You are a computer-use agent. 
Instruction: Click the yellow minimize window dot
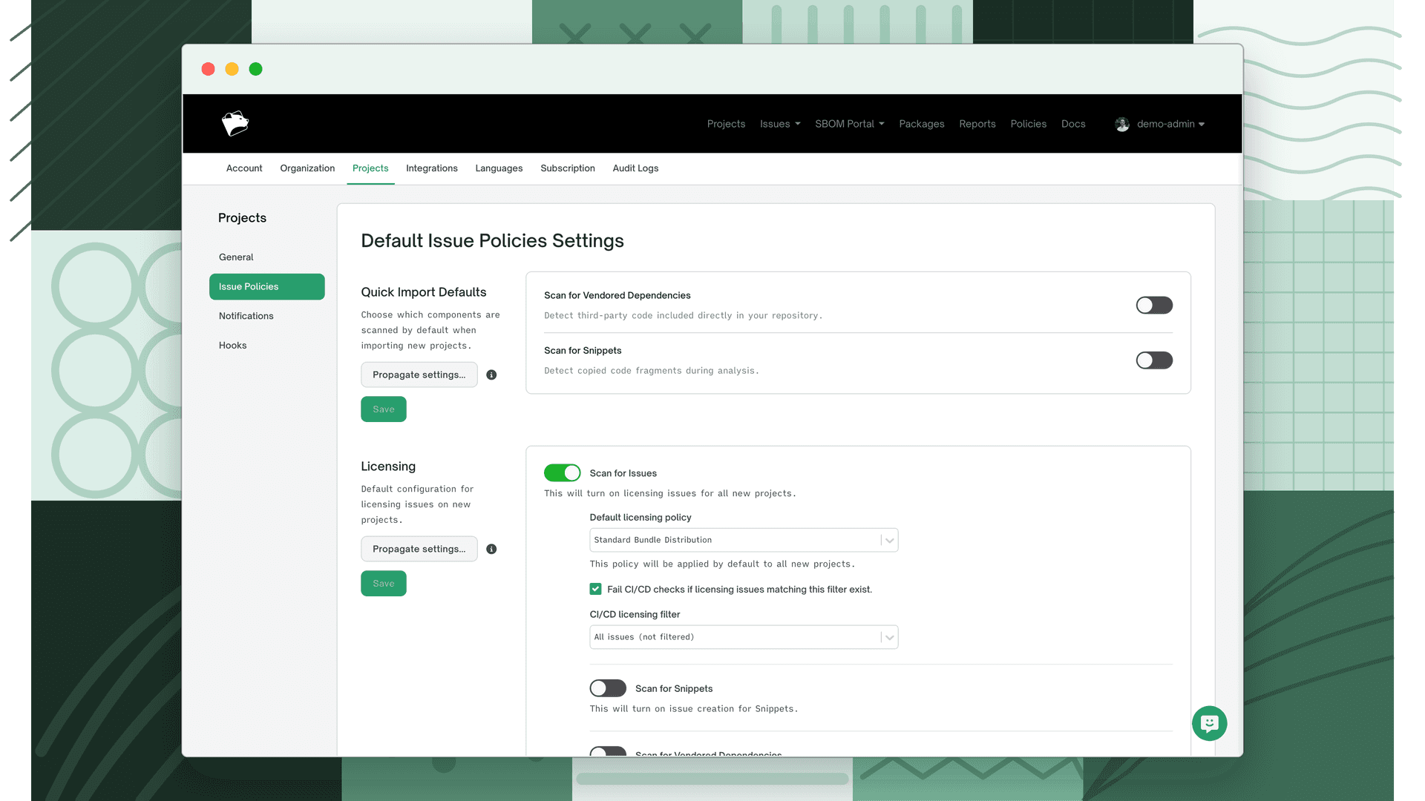pos(232,69)
